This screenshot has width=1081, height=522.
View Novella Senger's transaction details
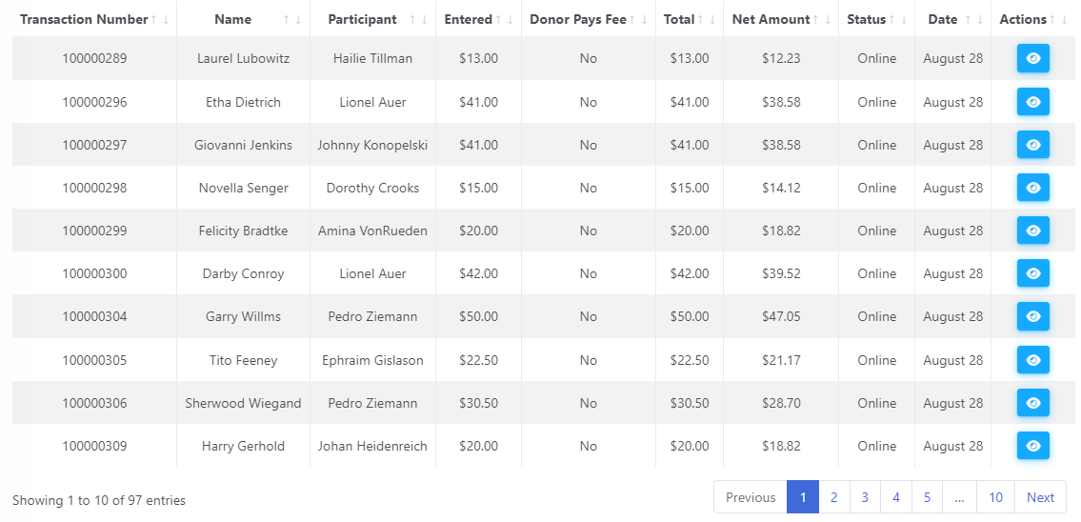[1032, 188]
